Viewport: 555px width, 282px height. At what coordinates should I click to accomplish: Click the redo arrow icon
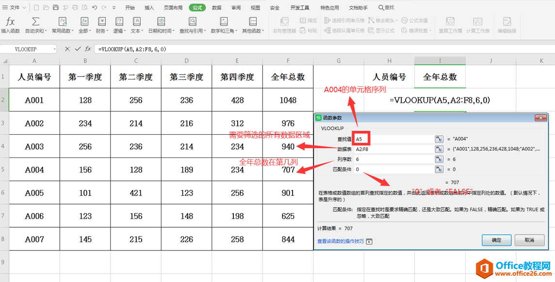pyautogui.click(x=104, y=7)
